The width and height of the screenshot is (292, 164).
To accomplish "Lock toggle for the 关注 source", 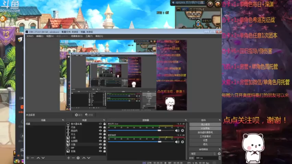I will (x=104, y=134).
